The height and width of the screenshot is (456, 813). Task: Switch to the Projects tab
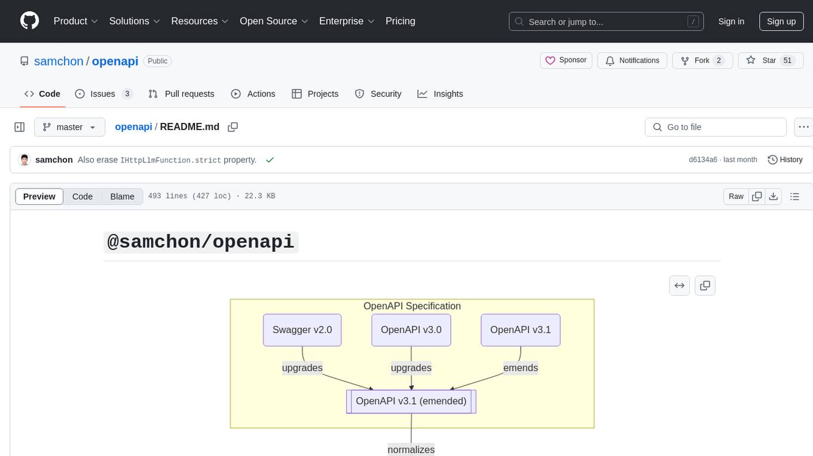tap(315, 94)
